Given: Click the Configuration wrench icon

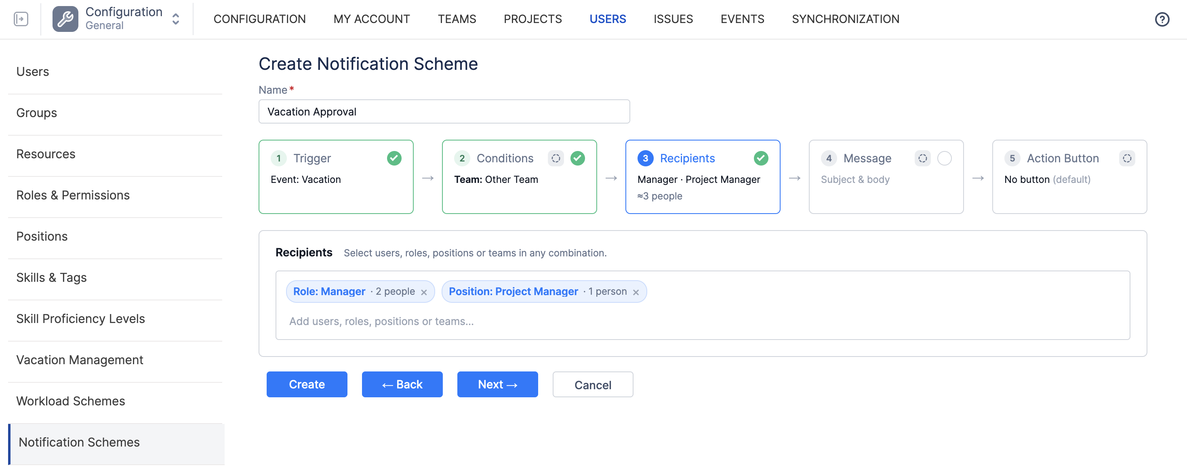Looking at the screenshot, I should coord(65,19).
